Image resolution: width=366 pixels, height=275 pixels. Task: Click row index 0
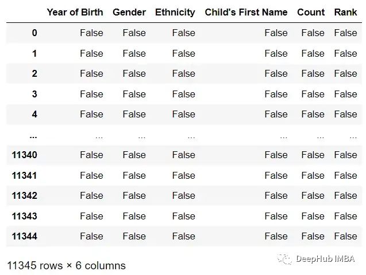click(34, 33)
